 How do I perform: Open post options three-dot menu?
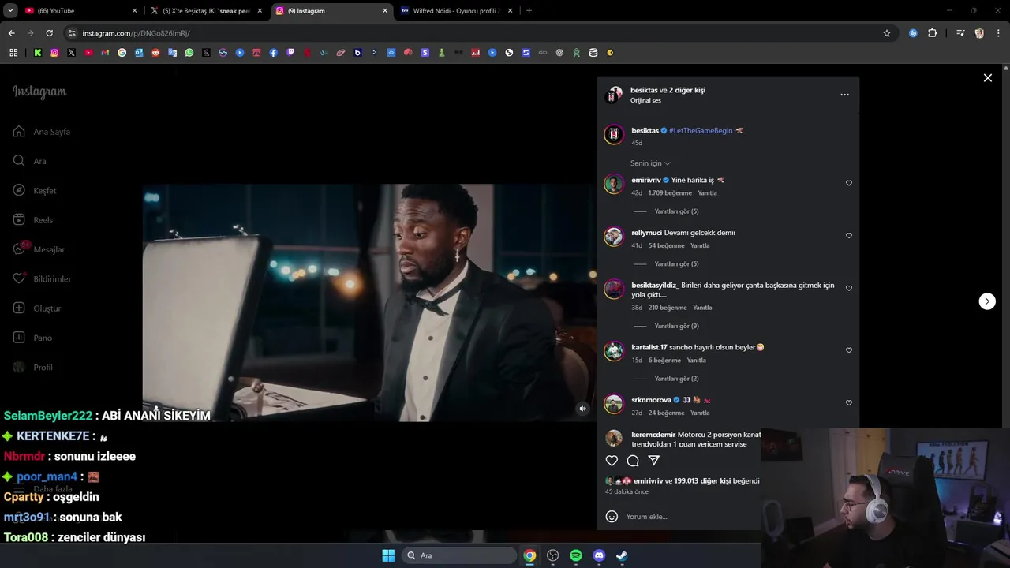click(x=844, y=95)
